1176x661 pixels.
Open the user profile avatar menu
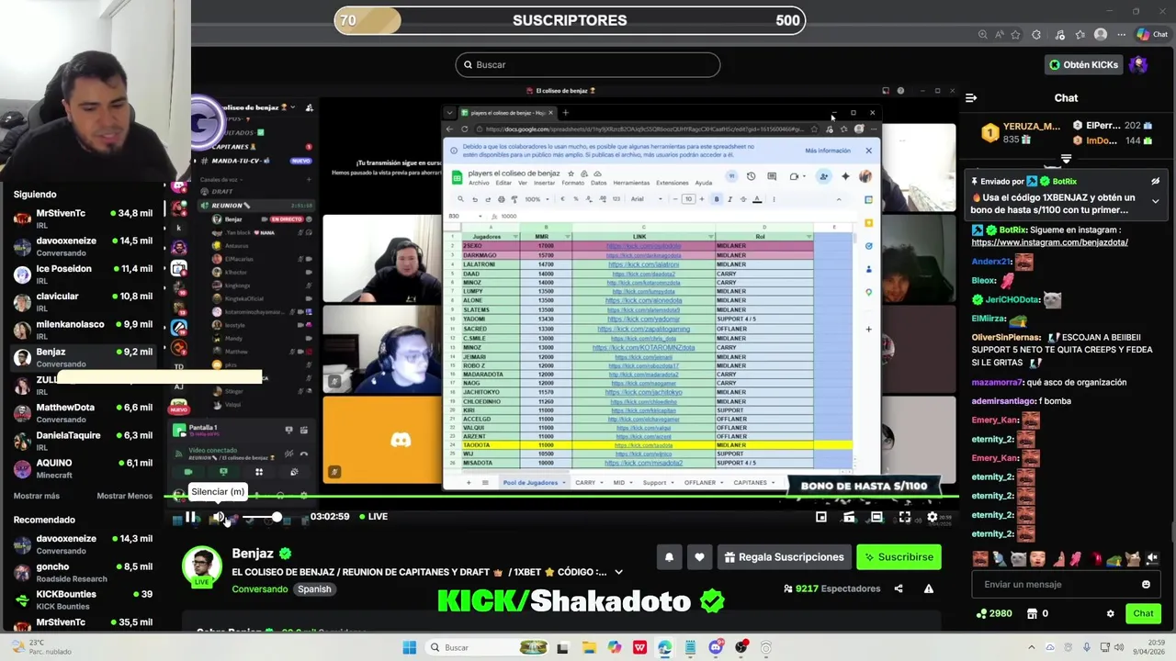[x=1138, y=64]
